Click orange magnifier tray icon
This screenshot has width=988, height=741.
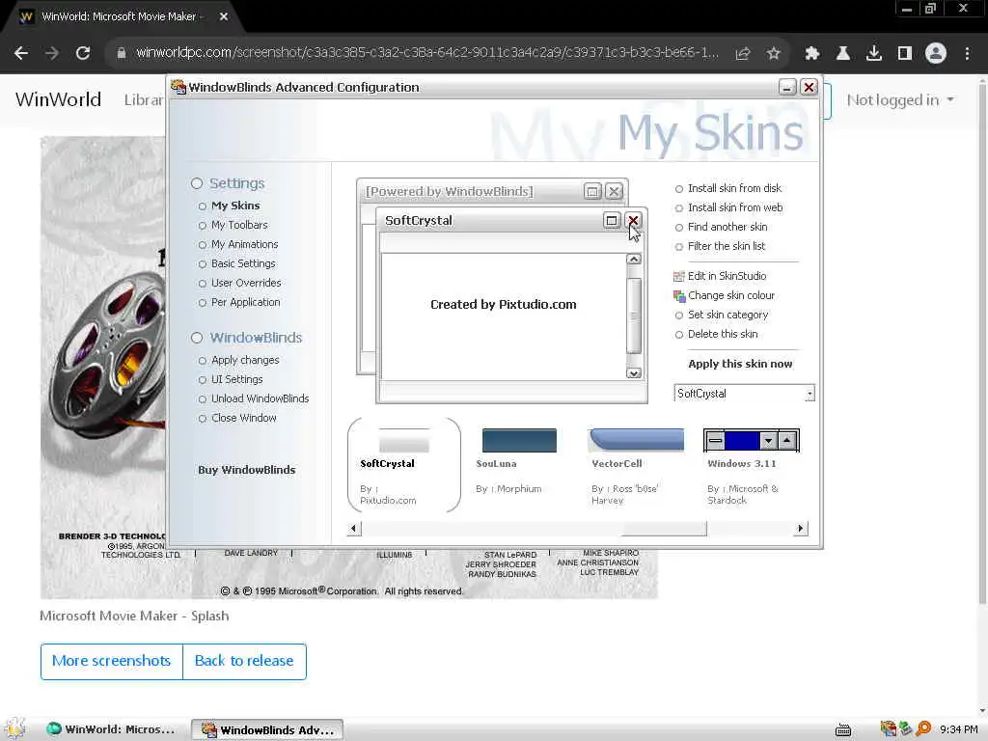click(923, 729)
